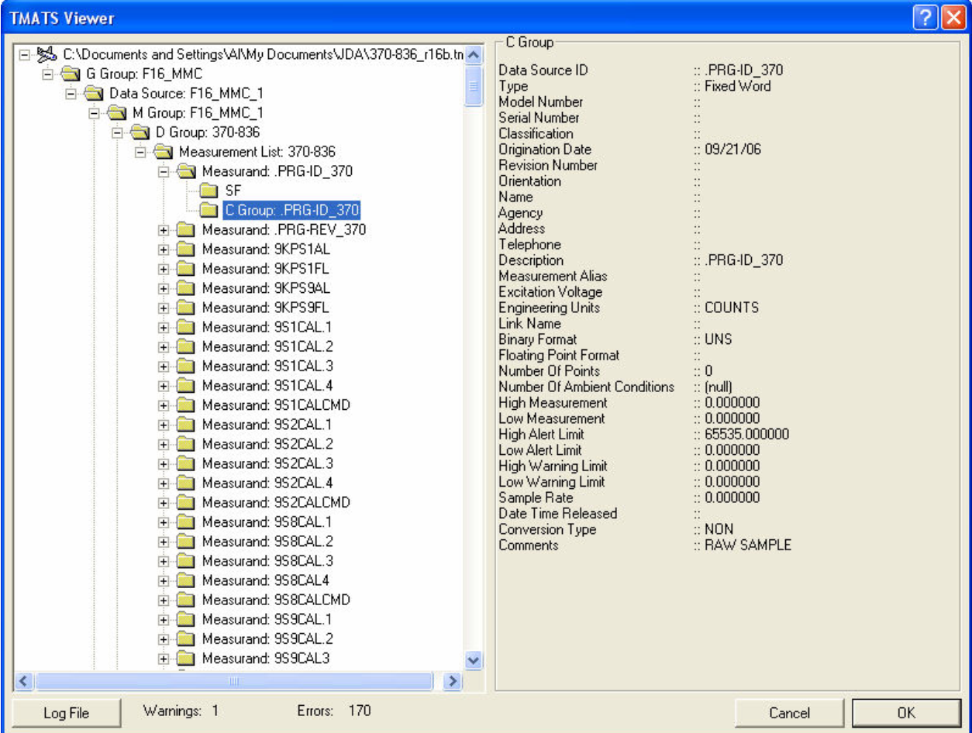The height and width of the screenshot is (733, 972).
Task: Click the folder icon of Measurand: 9S2CAL.2
Action: [x=186, y=444]
